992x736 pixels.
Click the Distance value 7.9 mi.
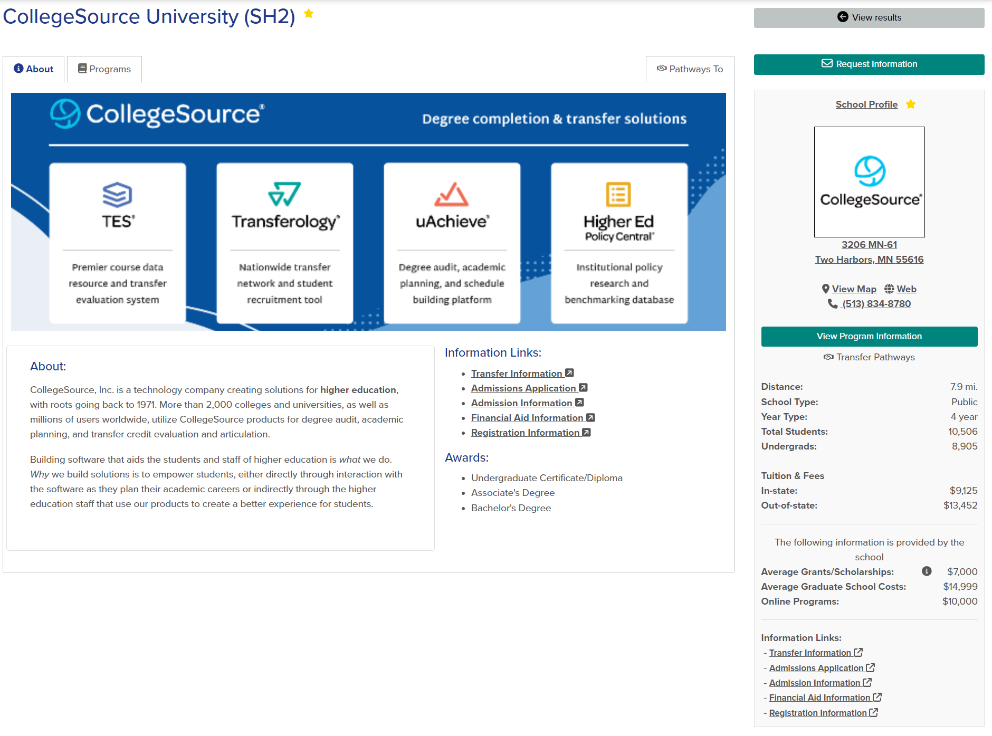coord(964,387)
